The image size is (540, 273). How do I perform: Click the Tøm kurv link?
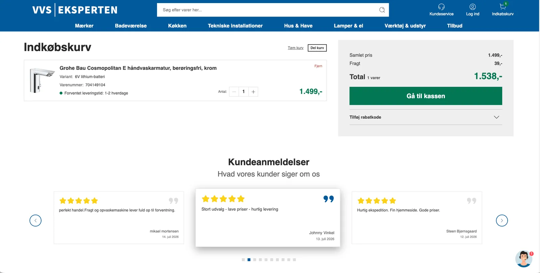tap(296, 48)
